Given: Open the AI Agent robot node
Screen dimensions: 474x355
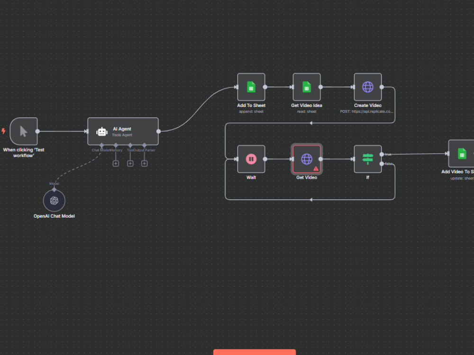Looking at the screenshot, I should pos(123,131).
